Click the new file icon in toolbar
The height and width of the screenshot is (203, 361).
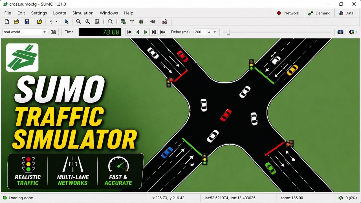(7, 21)
